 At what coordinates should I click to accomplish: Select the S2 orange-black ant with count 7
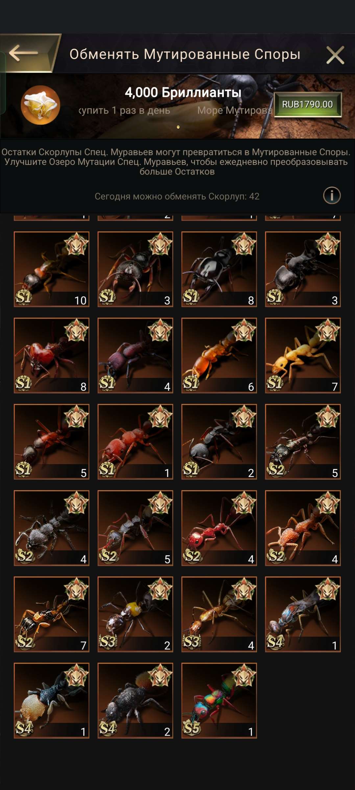52,614
